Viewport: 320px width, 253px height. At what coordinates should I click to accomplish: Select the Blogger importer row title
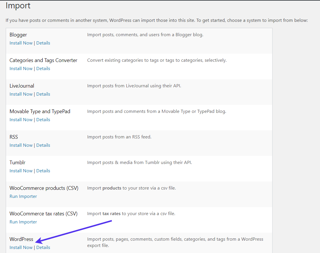[18, 34]
